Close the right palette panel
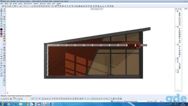The width and height of the screenshot is (188, 106). pyautogui.click(x=181, y=9)
